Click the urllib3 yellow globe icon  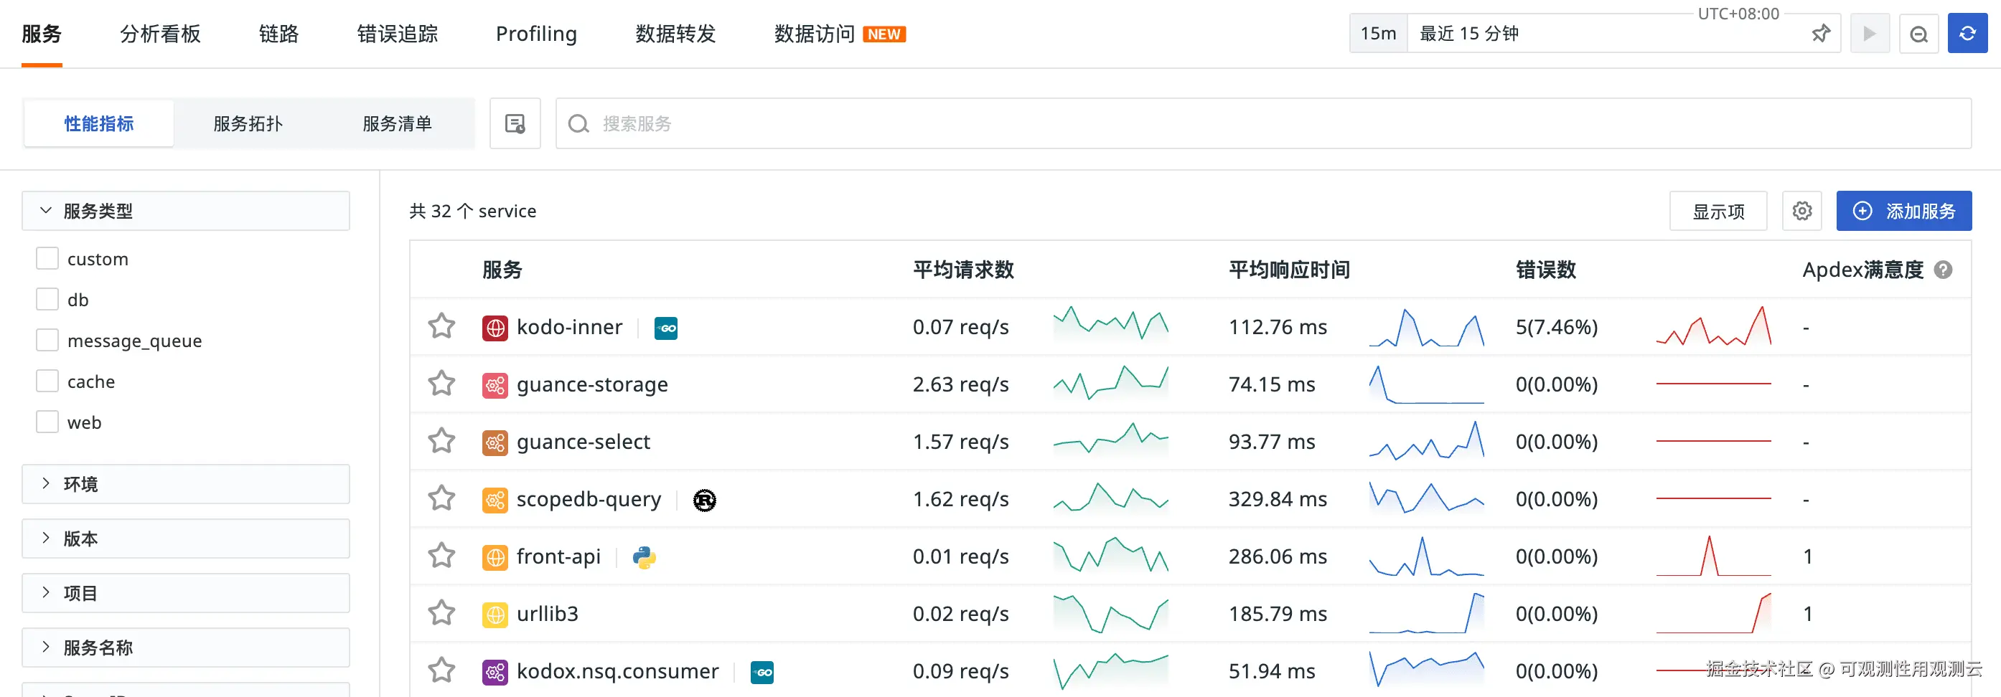495,615
